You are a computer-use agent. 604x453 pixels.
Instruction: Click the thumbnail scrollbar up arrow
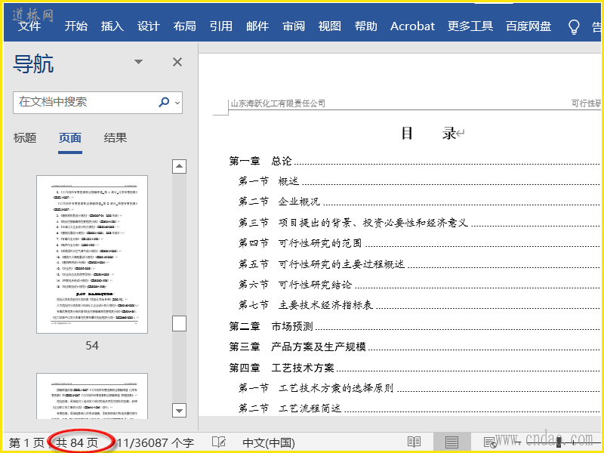179,166
